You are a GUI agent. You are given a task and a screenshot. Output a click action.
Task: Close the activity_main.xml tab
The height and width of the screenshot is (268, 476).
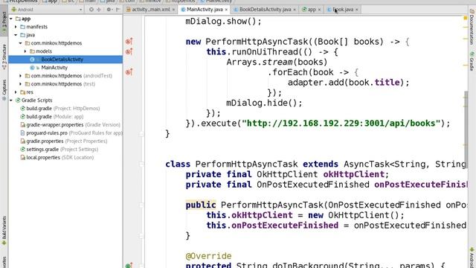(x=173, y=10)
